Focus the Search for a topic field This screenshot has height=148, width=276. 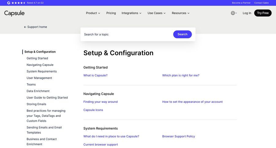pos(126,34)
